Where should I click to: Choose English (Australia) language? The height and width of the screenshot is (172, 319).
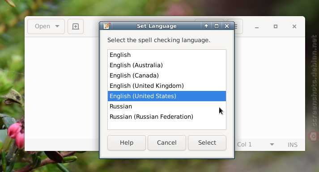pyautogui.click(x=167, y=65)
